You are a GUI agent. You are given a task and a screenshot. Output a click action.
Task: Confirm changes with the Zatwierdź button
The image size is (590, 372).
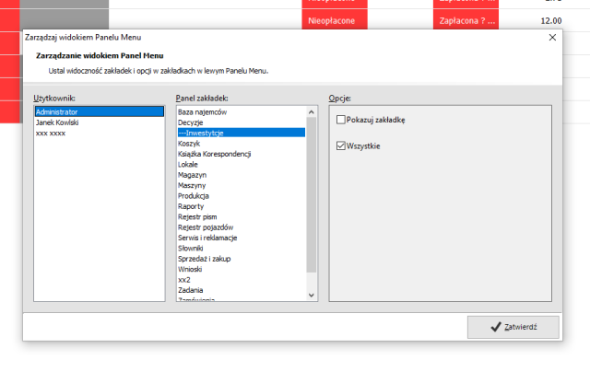tap(513, 327)
